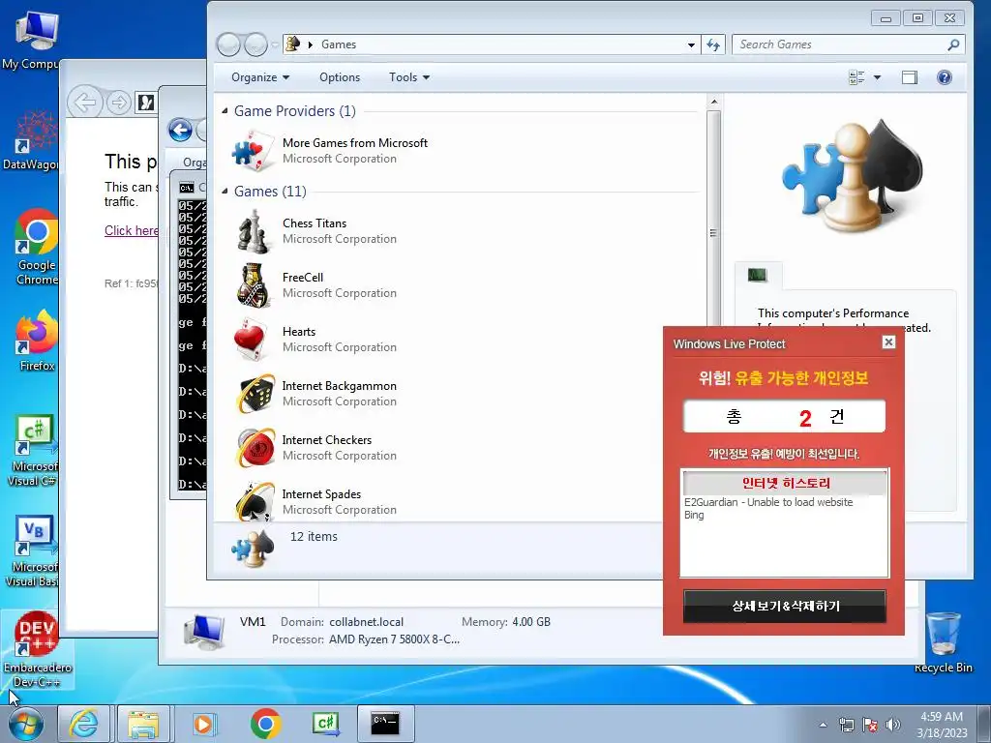The width and height of the screenshot is (991, 743).
Task: Click the Command Prompt window title icon
Action: coord(187,188)
